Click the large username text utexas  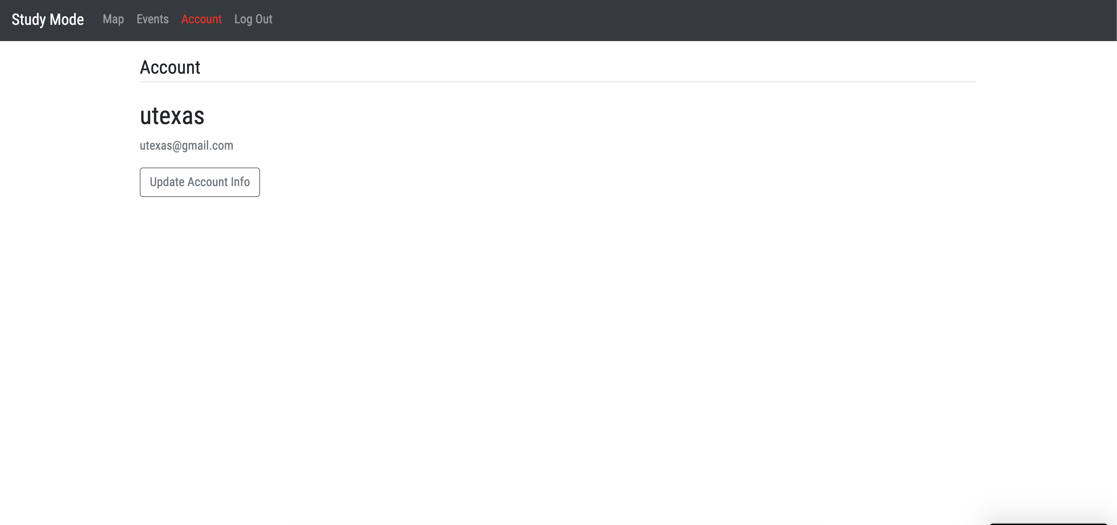[x=172, y=116]
